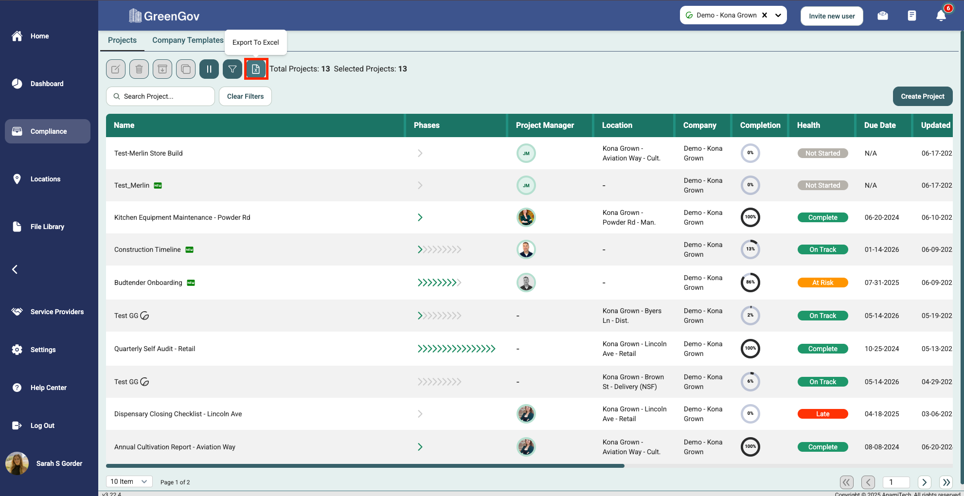Click the Create Project button
Image resolution: width=964 pixels, height=496 pixels.
coord(923,96)
